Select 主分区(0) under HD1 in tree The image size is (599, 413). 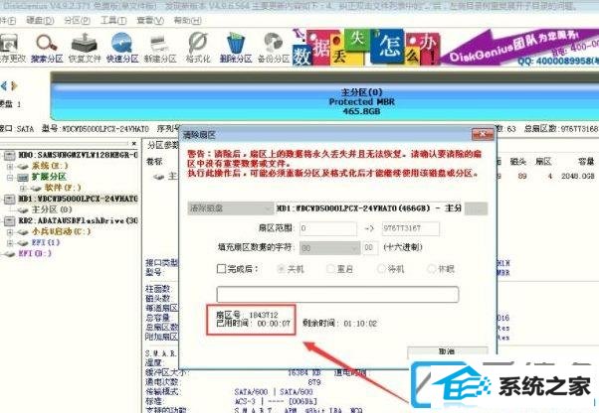[52, 209]
